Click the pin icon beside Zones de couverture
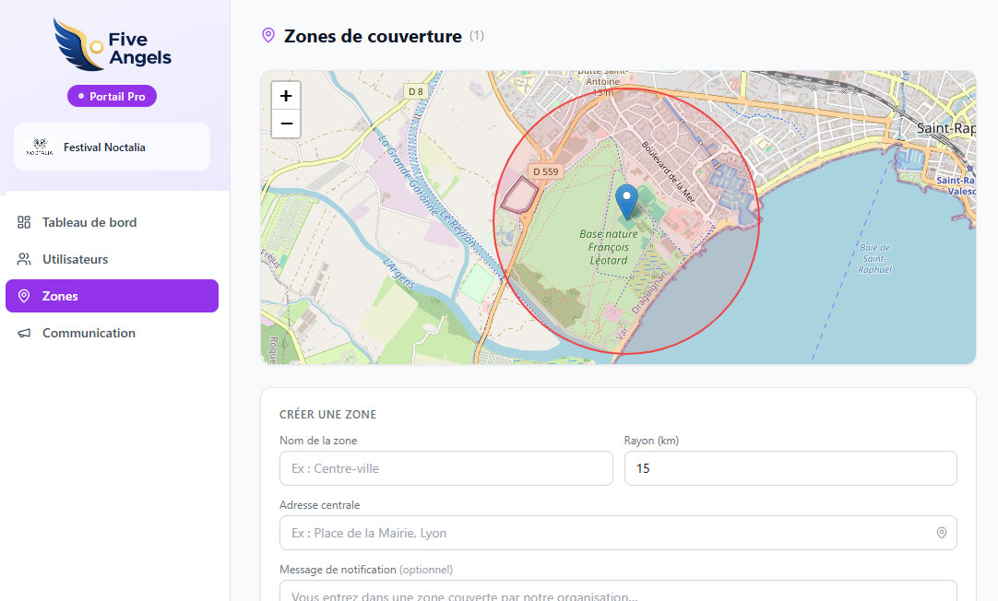998x601 pixels. click(268, 36)
